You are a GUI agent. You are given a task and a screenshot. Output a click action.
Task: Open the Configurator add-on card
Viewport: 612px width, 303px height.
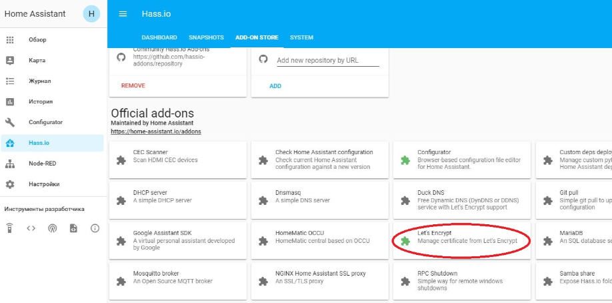pyautogui.click(x=462, y=160)
